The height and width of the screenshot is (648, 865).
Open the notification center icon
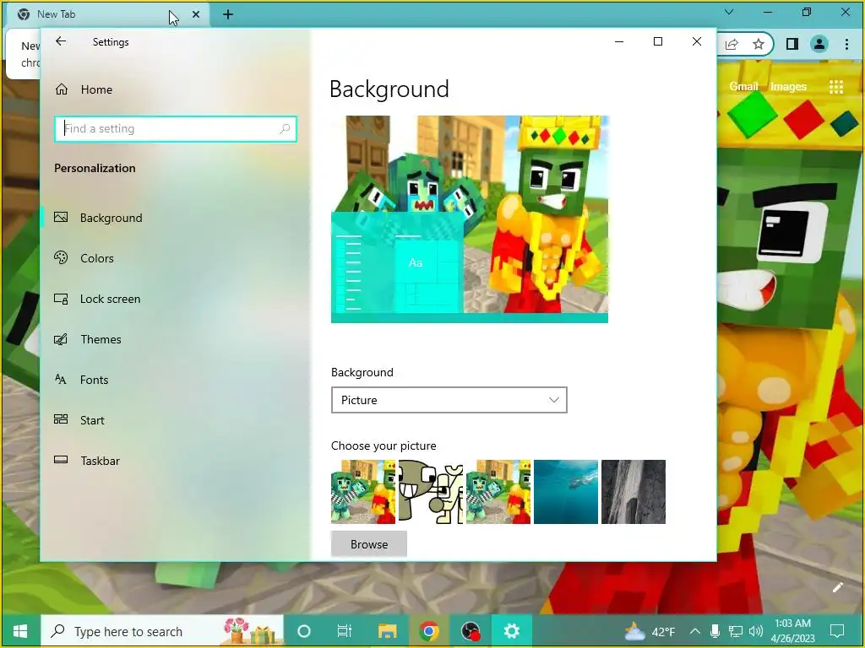837,631
